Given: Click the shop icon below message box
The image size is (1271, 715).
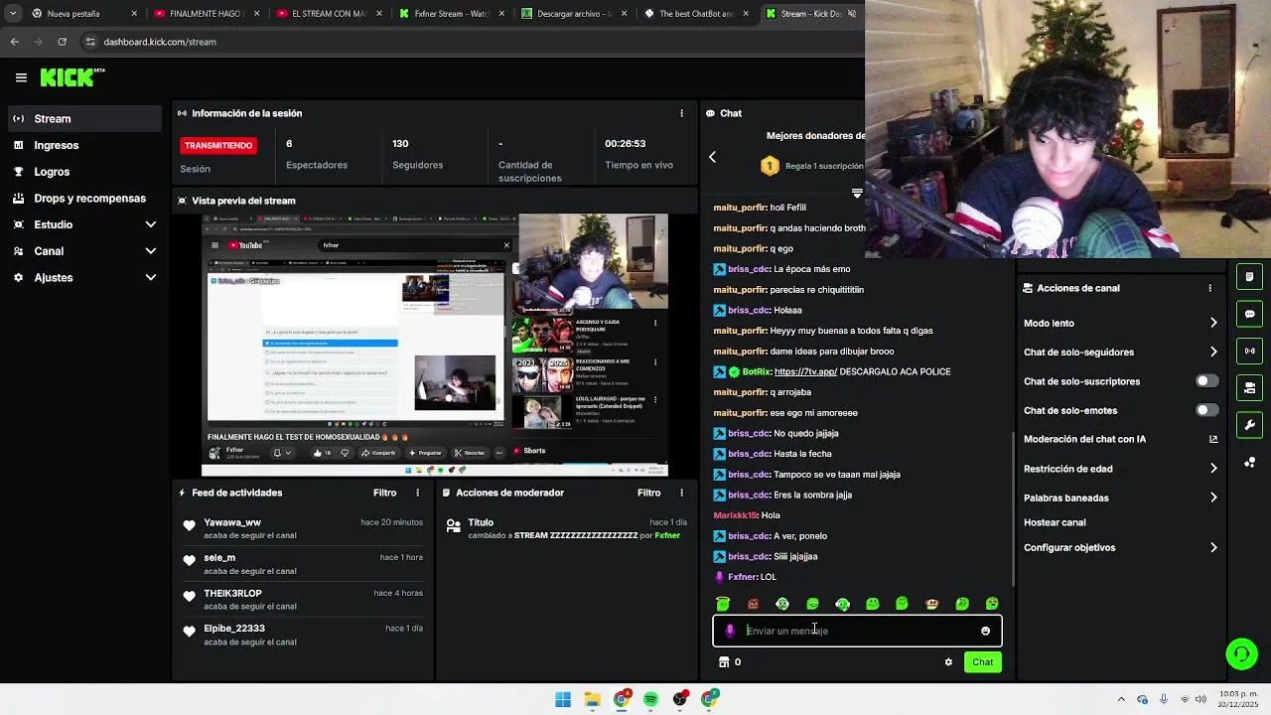Looking at the screenshot, I should (724, 662).
